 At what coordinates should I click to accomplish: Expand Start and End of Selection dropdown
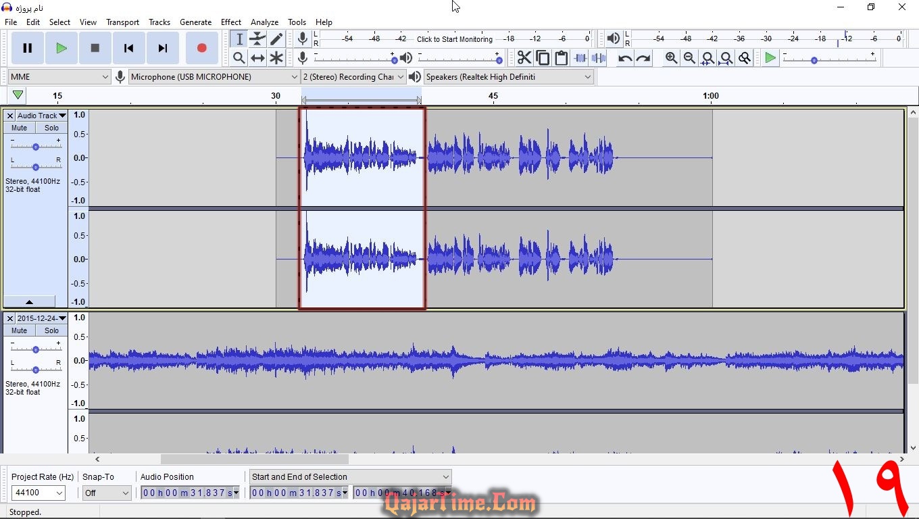click(x=350, y=477)
